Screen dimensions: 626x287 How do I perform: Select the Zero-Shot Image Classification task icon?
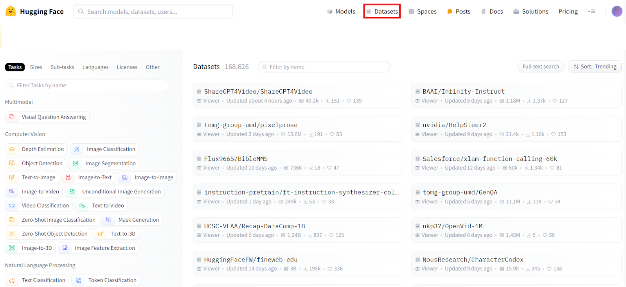[12, 220]
